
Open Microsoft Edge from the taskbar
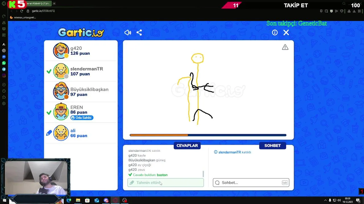point(69,200)
